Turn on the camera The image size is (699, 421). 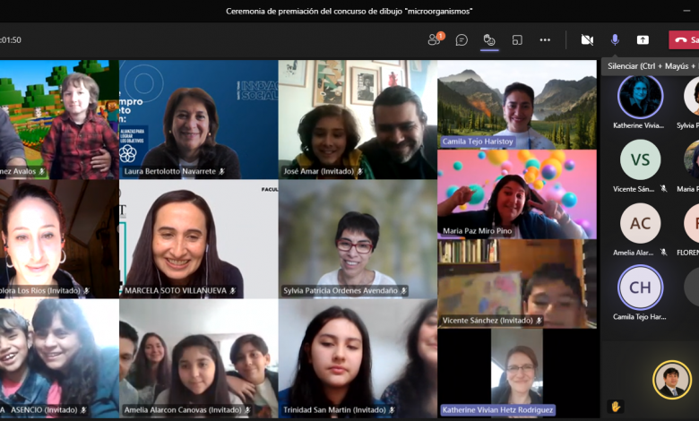click(x=587, y=39)
